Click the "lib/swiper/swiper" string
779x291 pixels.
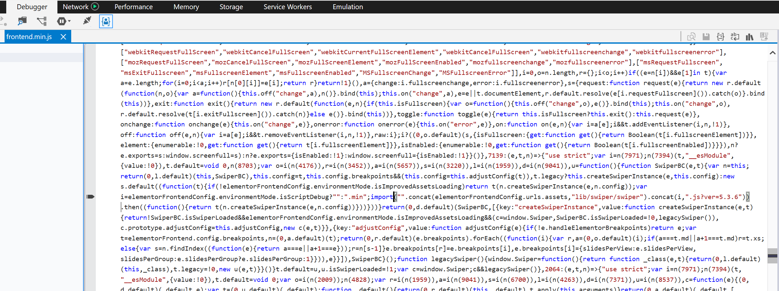pyautogui.click(x=607, y=197)
